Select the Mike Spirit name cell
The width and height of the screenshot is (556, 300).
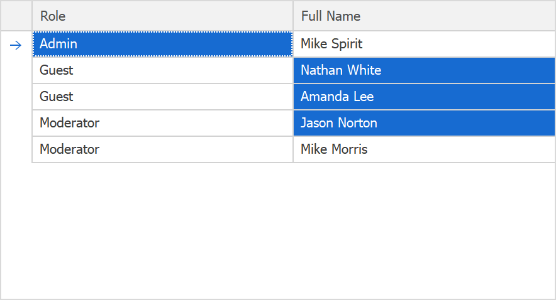click(x=423, y=44)
